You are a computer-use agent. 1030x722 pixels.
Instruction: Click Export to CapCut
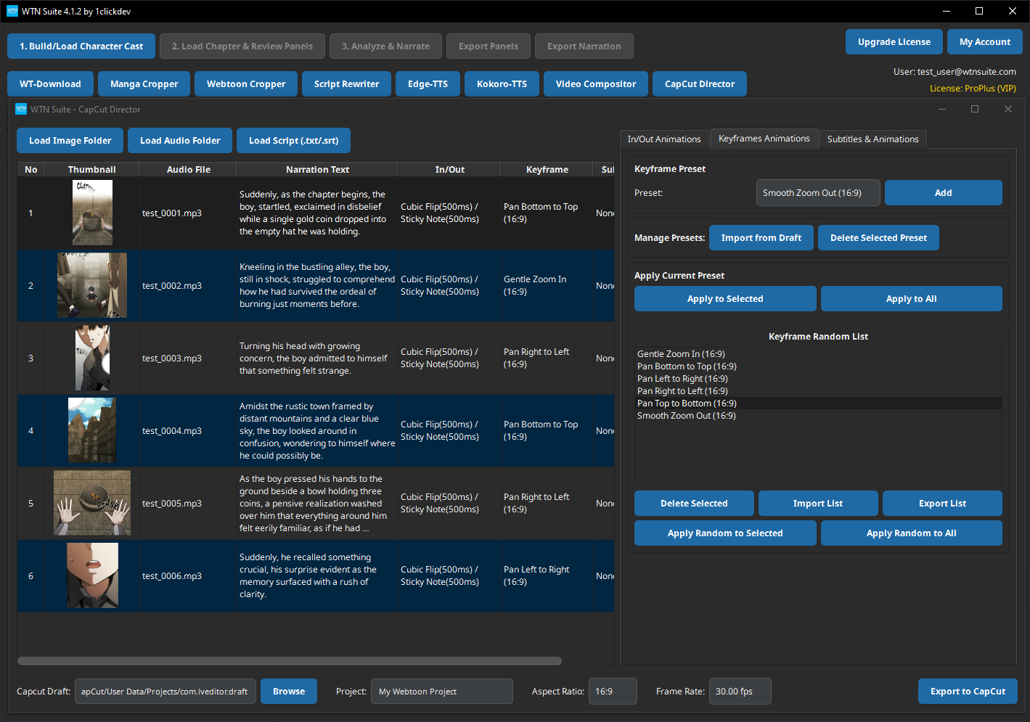[x=967, y=691]
